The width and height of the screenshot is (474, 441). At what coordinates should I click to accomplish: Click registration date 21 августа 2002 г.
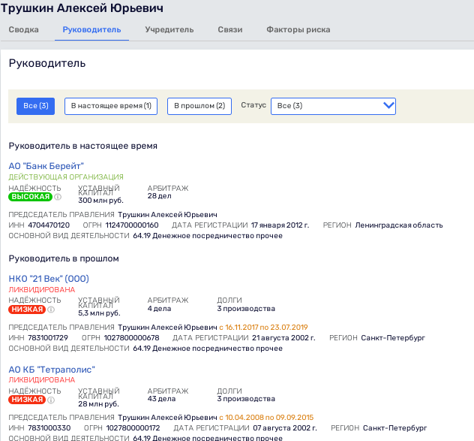pyautogui.click(x=283, y=338)
